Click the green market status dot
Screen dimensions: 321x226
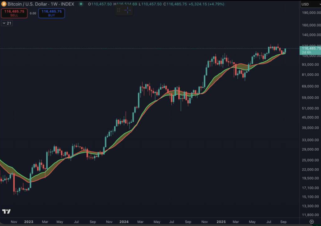point(81,4)
